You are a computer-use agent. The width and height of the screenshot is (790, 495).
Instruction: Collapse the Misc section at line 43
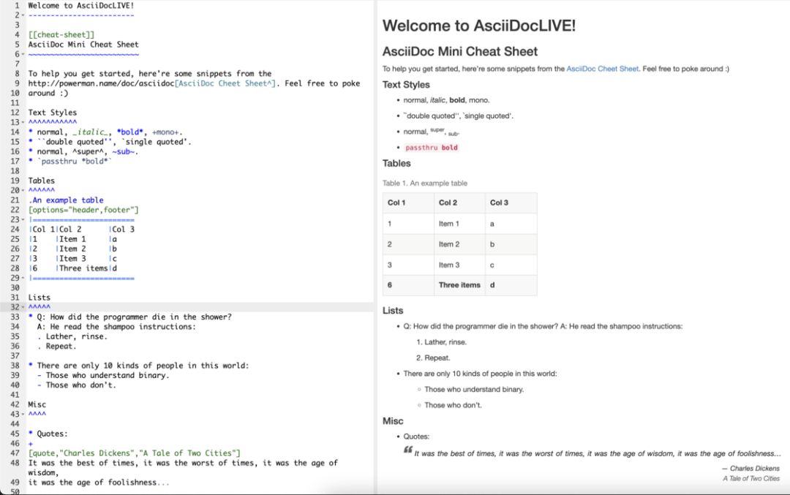(23, 415)
